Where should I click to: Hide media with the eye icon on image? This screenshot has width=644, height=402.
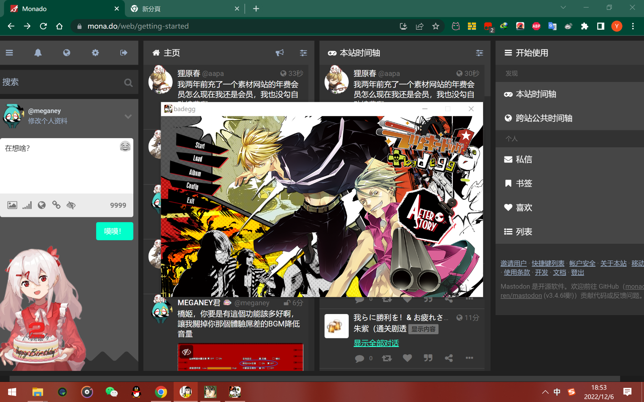186,351
